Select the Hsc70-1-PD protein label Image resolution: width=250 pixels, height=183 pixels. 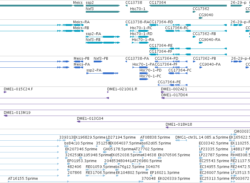tap(150, 70)
